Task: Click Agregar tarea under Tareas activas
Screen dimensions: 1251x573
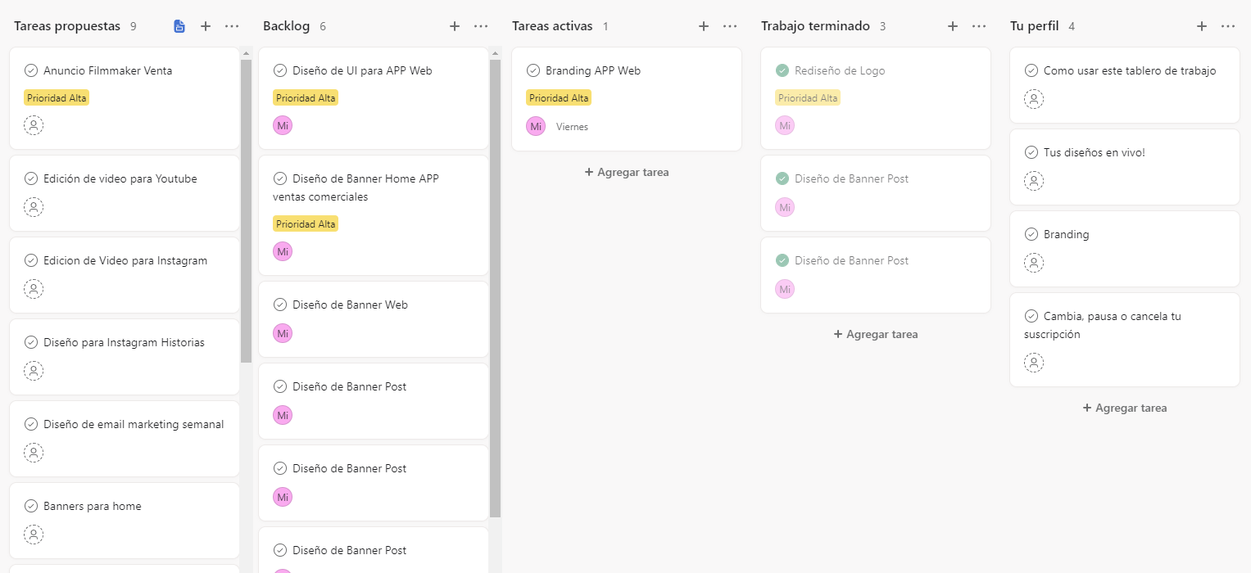Action: click(627, 172)
